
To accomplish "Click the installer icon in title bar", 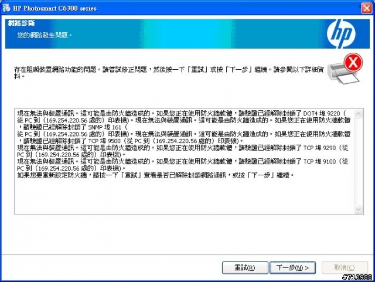I will point(6,8).
